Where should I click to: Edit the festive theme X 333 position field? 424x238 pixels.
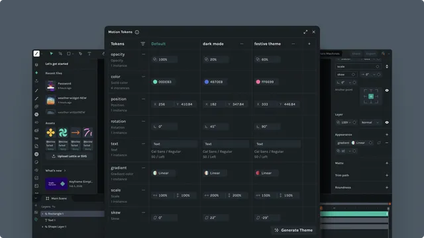point(266,104)
